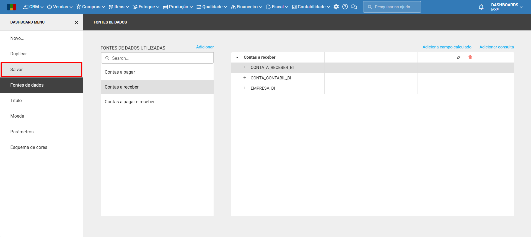
Task: Edit the Contas a receber source with pencil icon
Action: coord(459,58)
